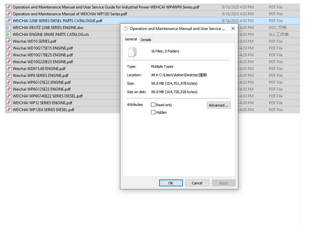Select Weichai WP6G125E22 ENGINE.pdf file name

point(42,82)
